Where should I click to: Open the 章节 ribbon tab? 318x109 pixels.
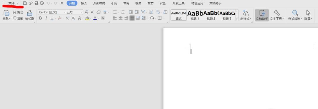click(x=150, y=3)
